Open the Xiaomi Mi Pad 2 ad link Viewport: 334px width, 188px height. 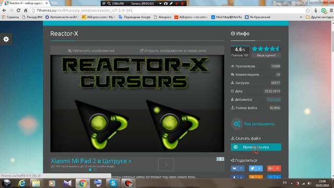click(x=91, y=161)
